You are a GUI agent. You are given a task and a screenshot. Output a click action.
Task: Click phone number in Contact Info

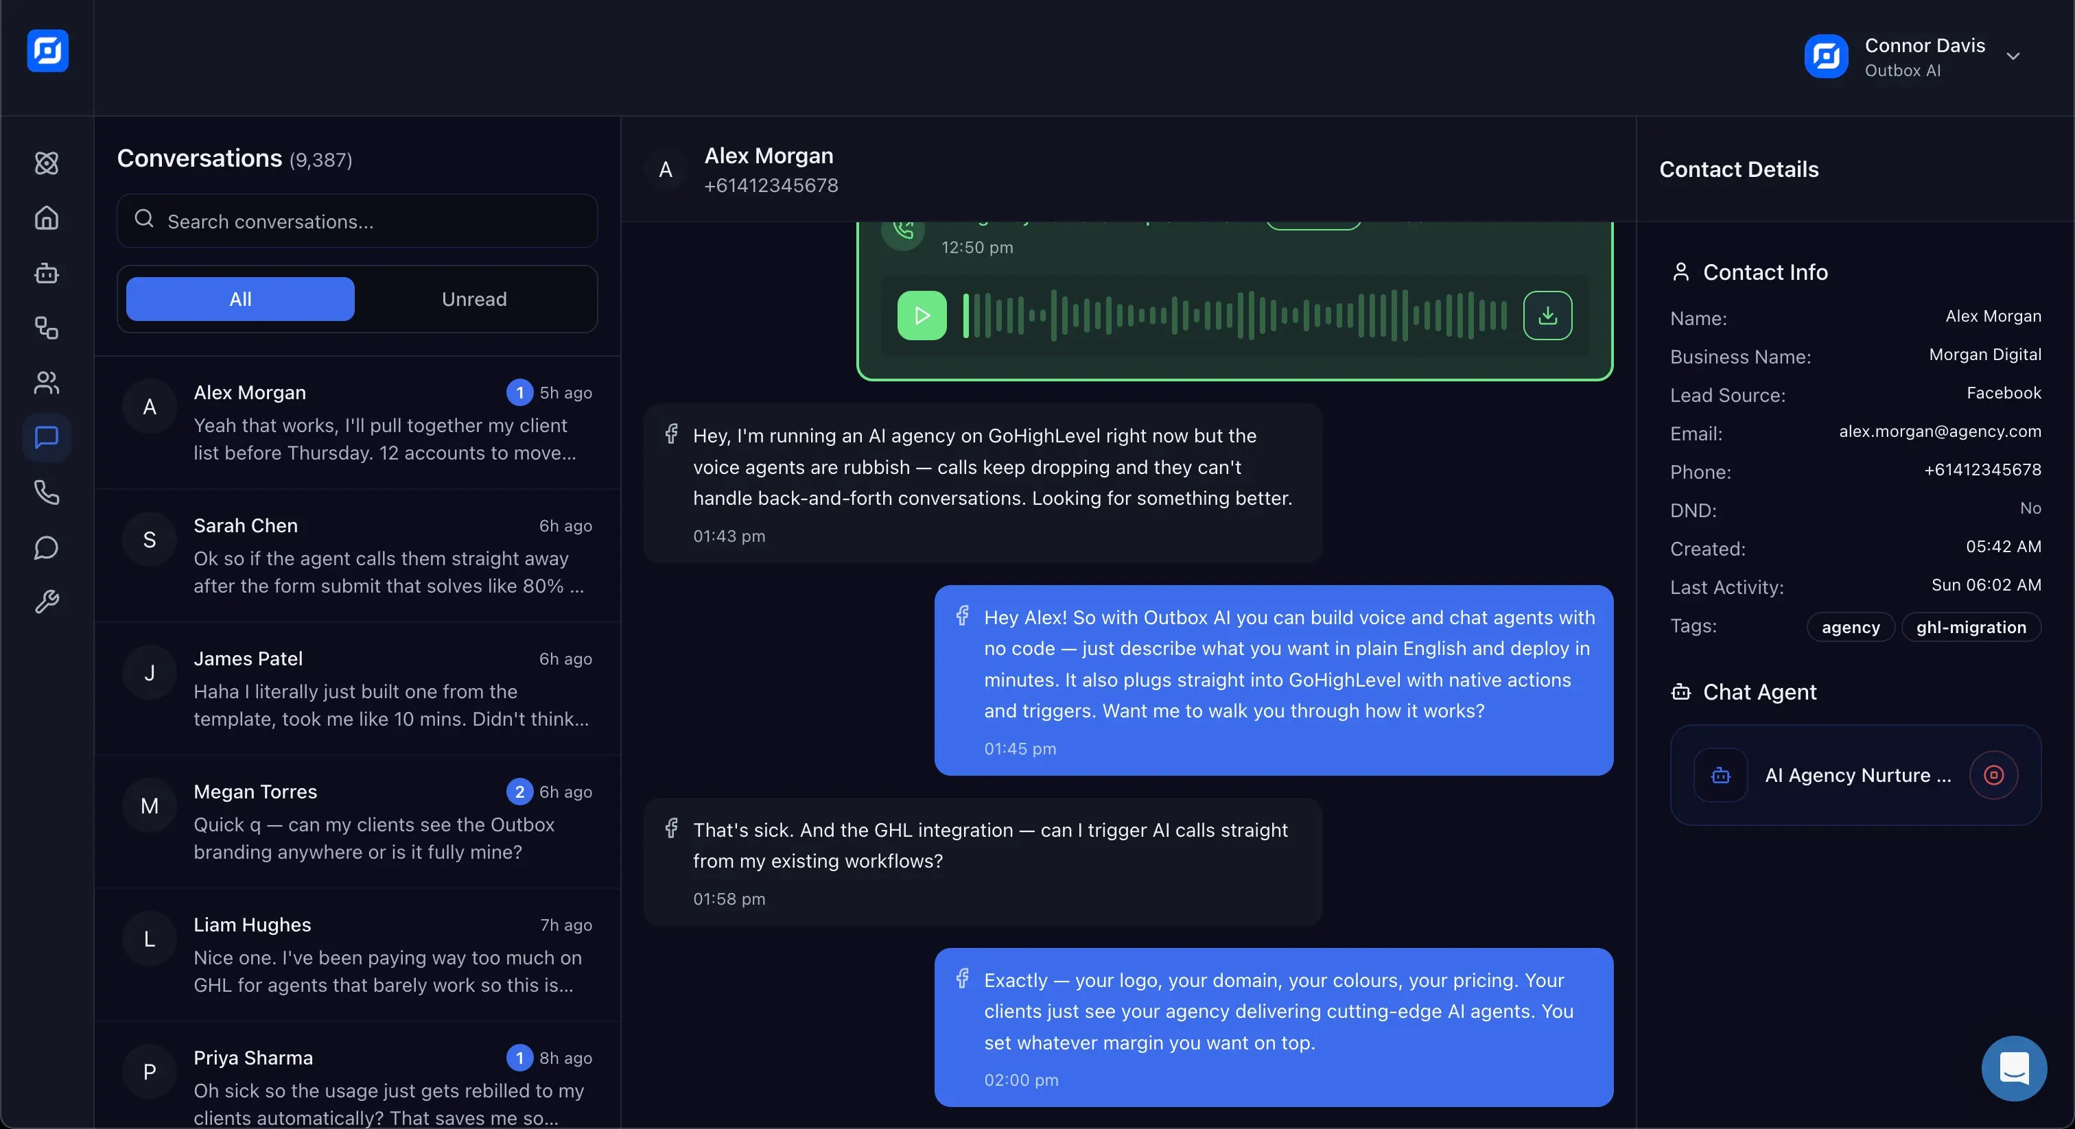[x=1982, y=471]
